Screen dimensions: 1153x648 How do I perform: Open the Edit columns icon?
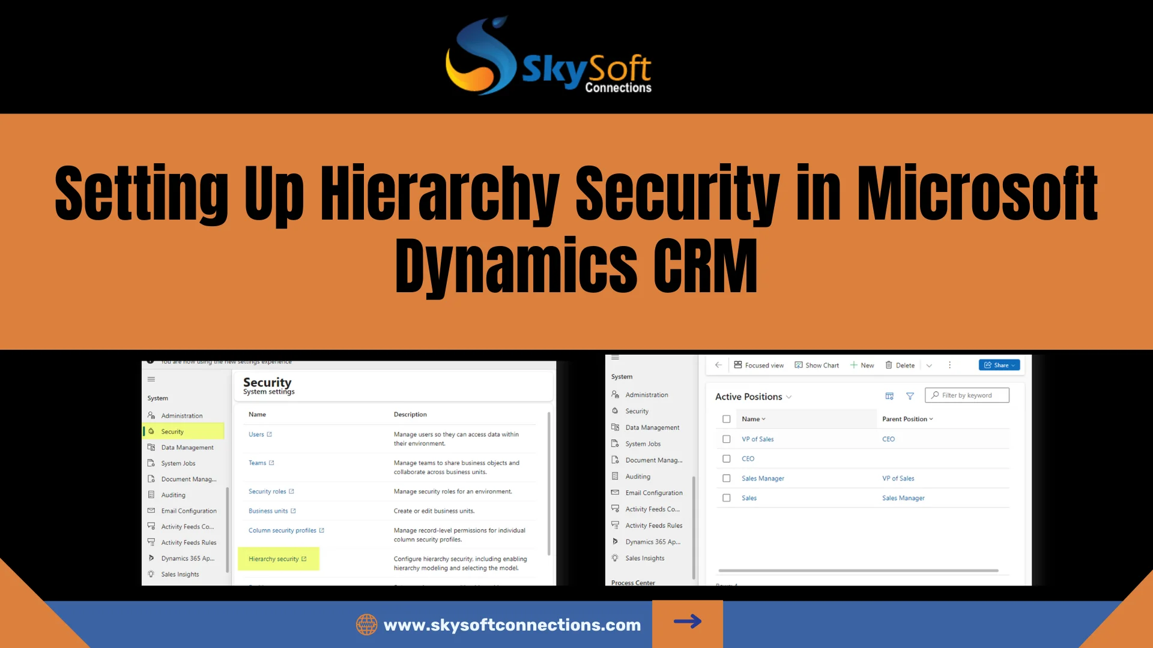pyautogui.click(x=889, y=396)
